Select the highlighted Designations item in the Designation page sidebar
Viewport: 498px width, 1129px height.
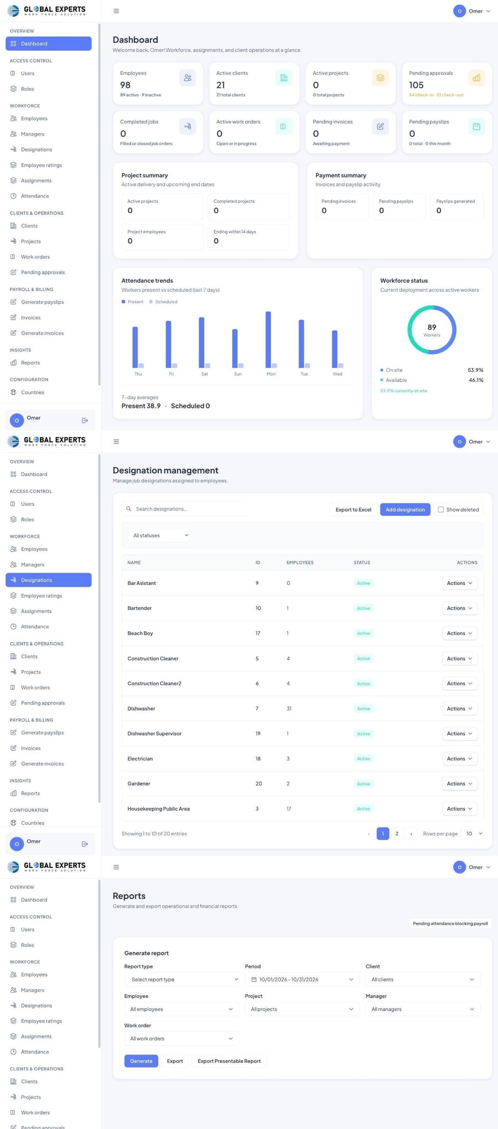pyautogui.click(x=49, y=580)
